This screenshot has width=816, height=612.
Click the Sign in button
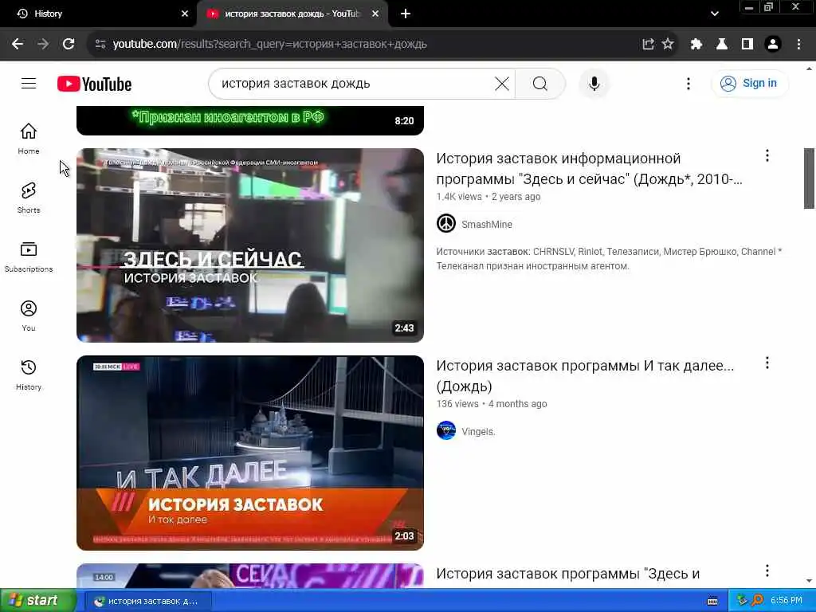(749, 83)
